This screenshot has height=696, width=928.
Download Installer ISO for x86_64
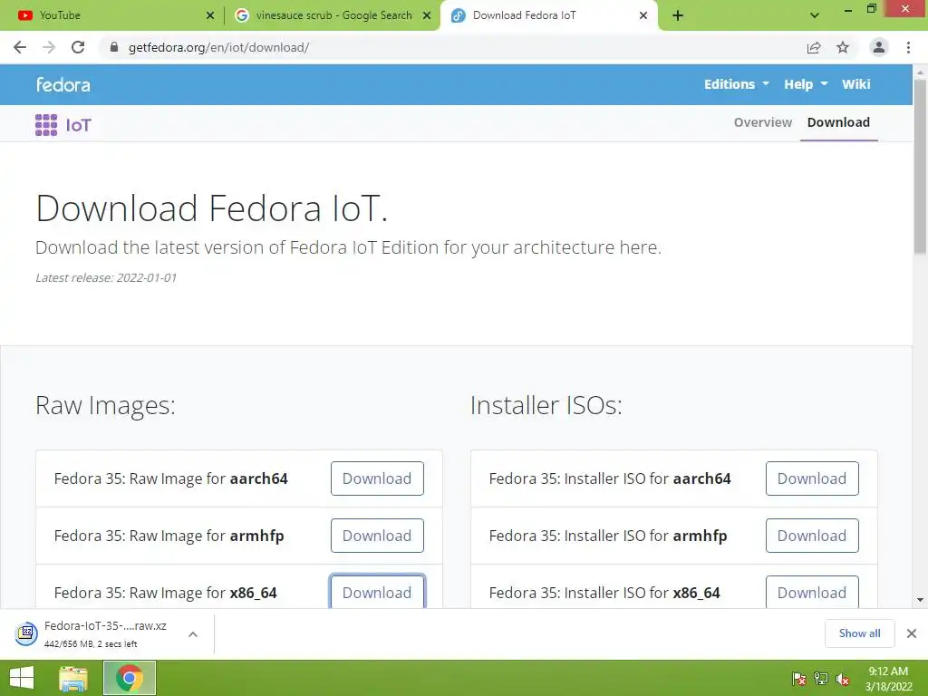(812, 592)
